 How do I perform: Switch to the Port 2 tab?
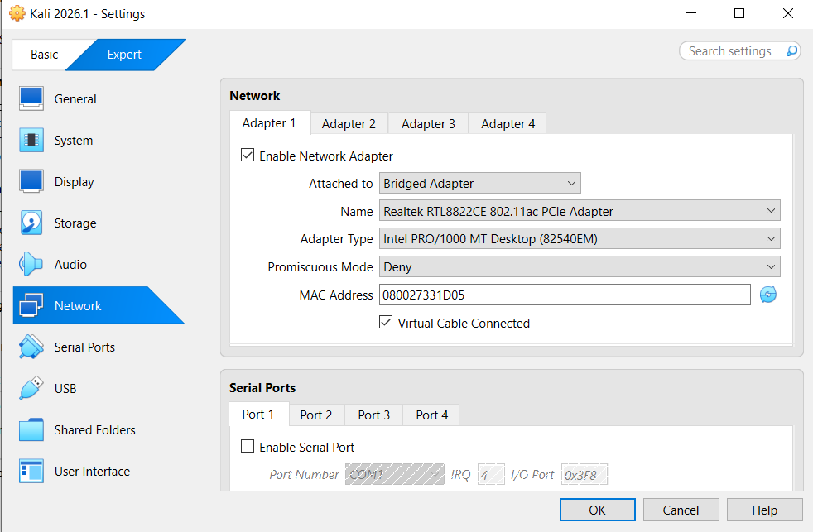(316, 415)
